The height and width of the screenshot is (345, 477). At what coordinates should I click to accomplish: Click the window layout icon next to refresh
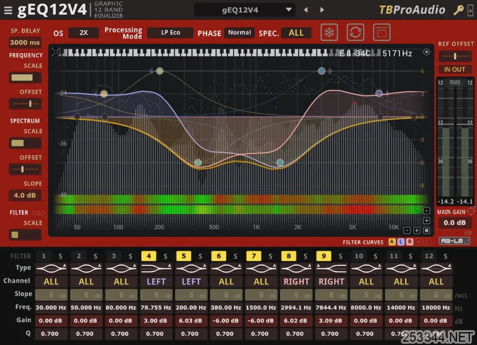(382, 32)
